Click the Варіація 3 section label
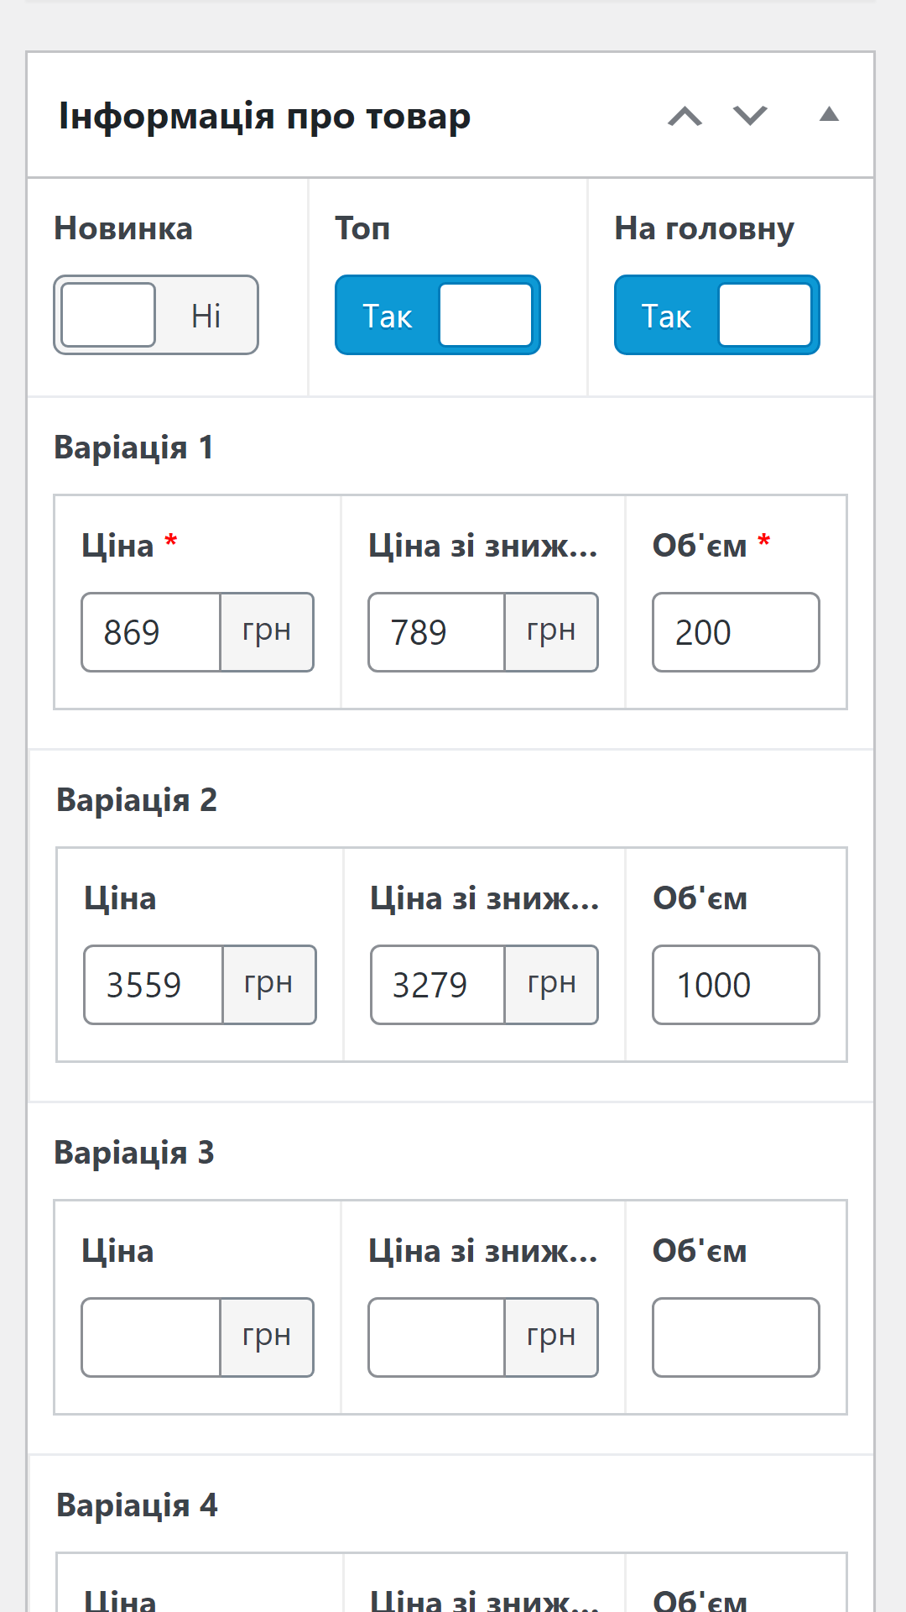Image resolution: width=906 pixels, height=1612 pixels. coord(134,1153)
